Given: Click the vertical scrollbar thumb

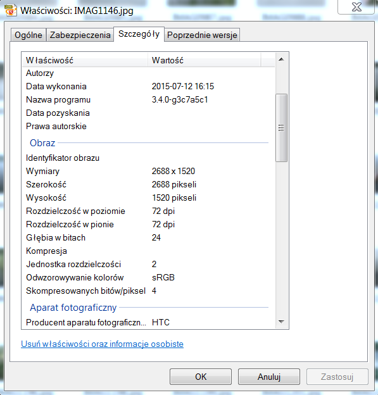Looking at the screenshot, I should (282, 128).
